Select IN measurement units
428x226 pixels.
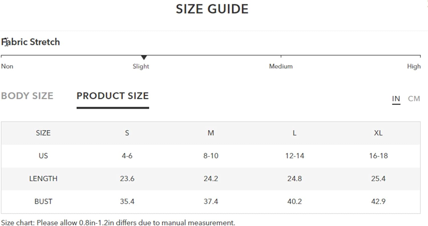pyautogui.click(x=396, y=99)
